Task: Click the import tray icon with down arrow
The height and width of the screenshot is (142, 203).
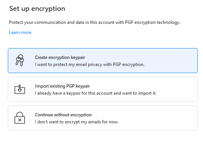Action: point(20,89)
